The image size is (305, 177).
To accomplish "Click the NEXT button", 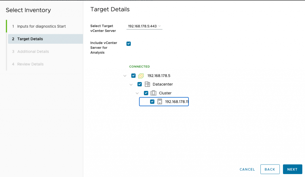I will pos(292,169).
